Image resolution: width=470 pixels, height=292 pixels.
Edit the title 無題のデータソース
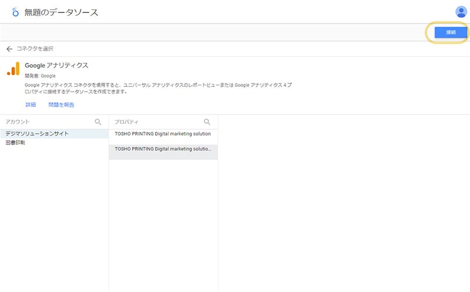point(61,12)
